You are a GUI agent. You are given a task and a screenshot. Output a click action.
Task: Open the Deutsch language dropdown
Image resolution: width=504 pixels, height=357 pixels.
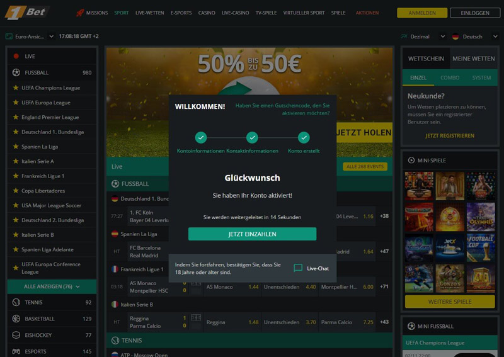[475, 37]
